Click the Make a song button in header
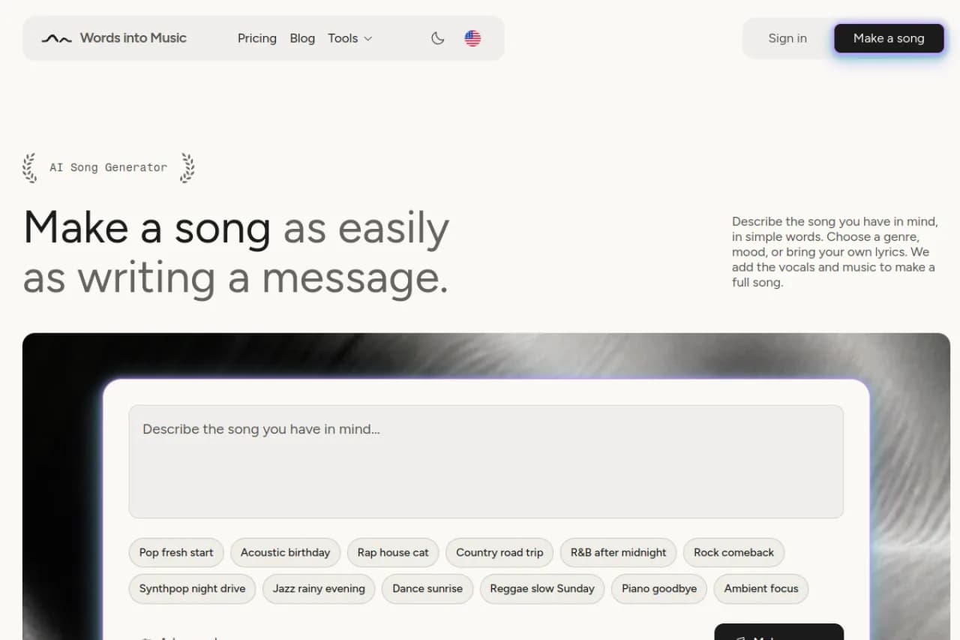This screenshot has width=960, height=640. point(889,38)
